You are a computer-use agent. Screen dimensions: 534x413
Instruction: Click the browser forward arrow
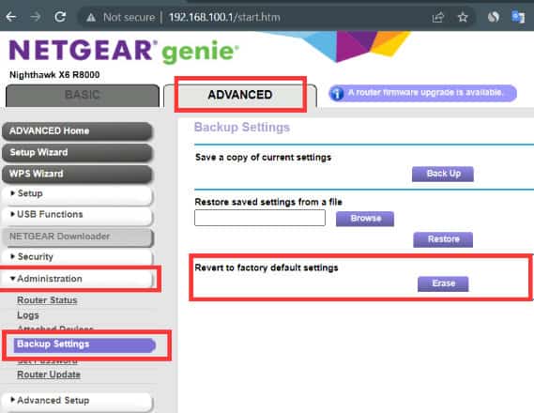[x=36, y=17]
